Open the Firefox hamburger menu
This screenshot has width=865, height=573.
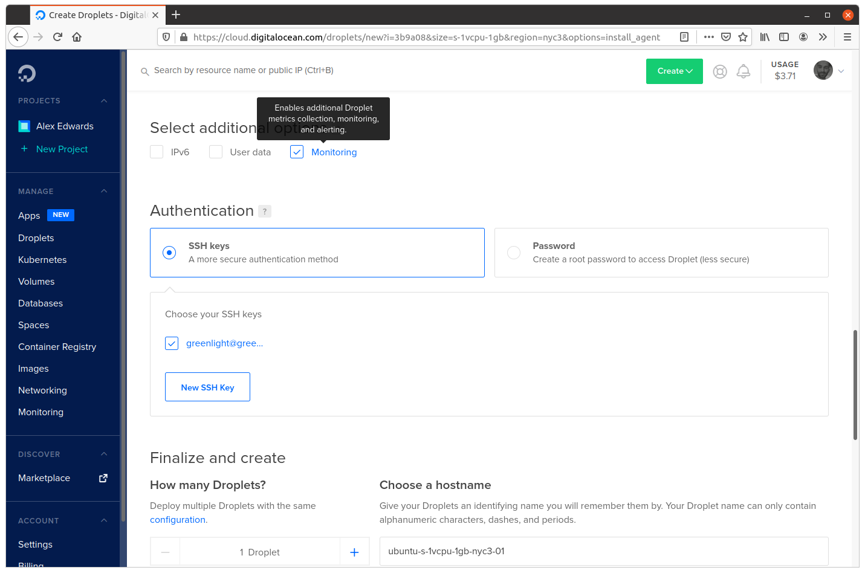pos(847,37)
